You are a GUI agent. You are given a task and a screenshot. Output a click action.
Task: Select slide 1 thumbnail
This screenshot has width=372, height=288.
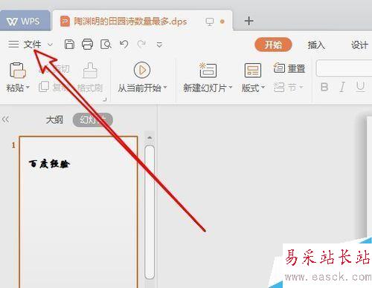79,212
